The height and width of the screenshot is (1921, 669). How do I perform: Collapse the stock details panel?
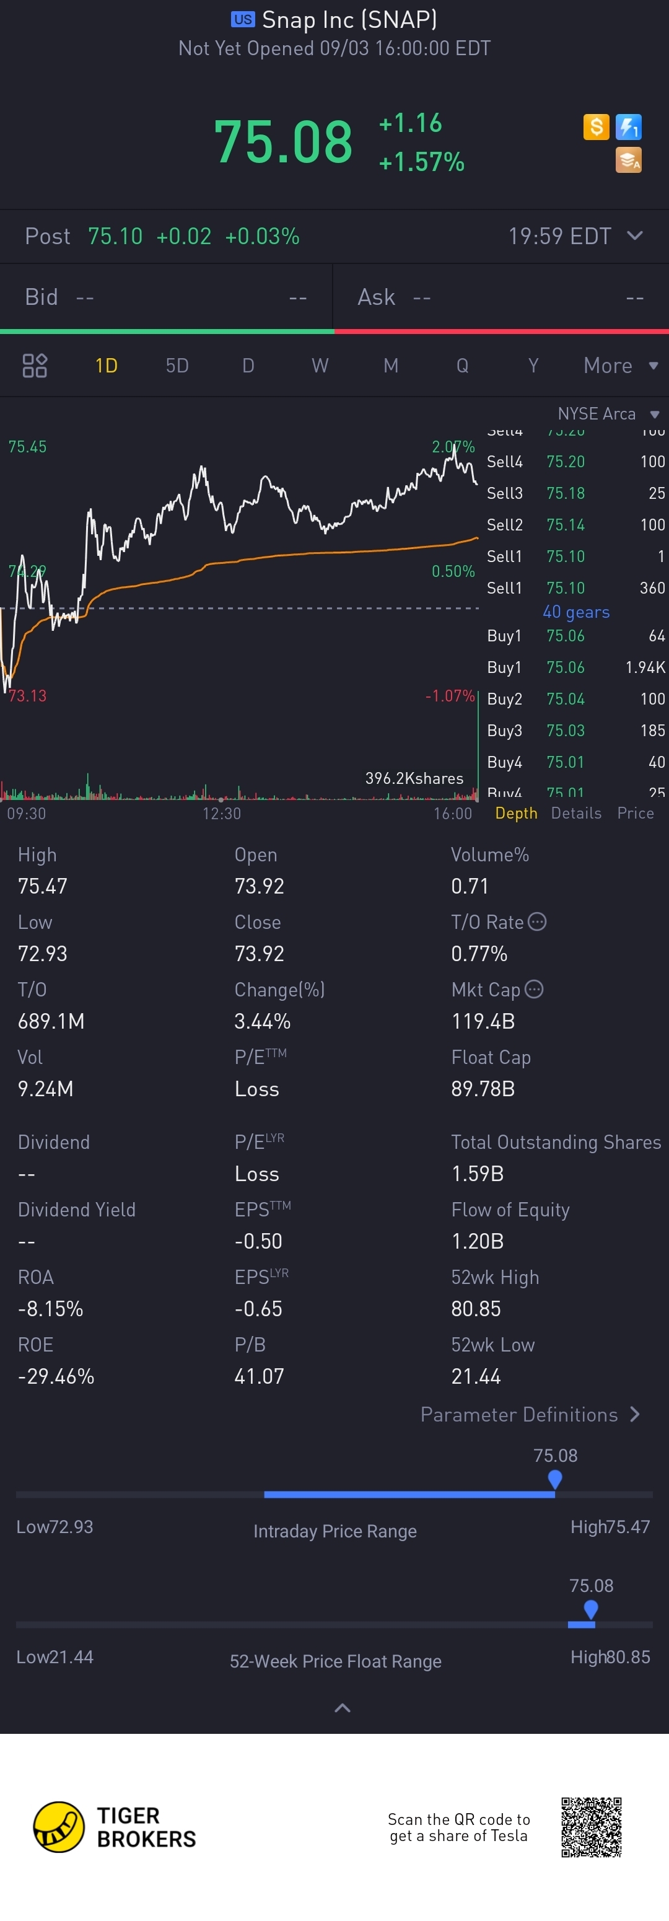(x=343, y=1707)
